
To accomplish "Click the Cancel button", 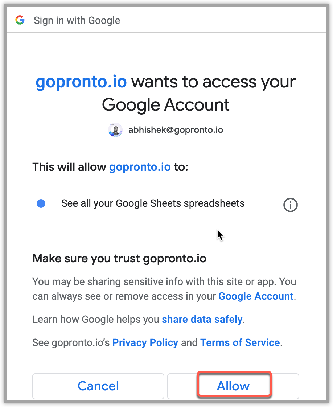I will pyautogui.click(x=98, y=386).
